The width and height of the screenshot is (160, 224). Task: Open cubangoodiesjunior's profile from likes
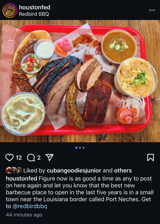tap(74, 171)
